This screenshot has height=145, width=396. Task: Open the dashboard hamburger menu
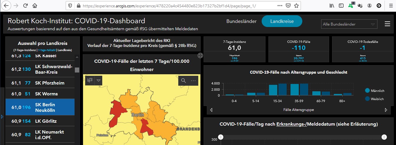pyautogui.click(x=387, y=24)
